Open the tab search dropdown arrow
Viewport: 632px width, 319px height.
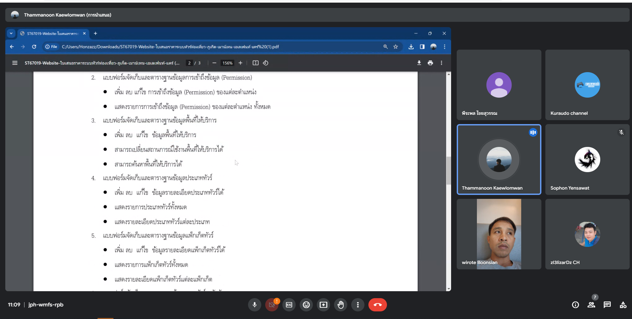11,33
